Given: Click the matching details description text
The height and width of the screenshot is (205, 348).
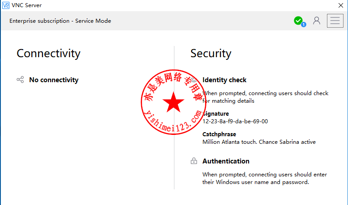Looking at the screenshot, I should pos(265,97).
